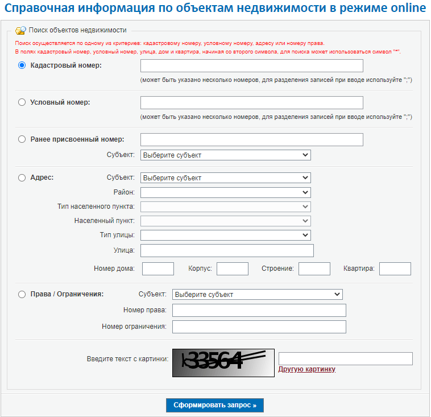Open Субъект dropdown under Ранее присвоенный номер
Image resolution: width=431 pixels, height=417 pixels.
pos(225,155)
